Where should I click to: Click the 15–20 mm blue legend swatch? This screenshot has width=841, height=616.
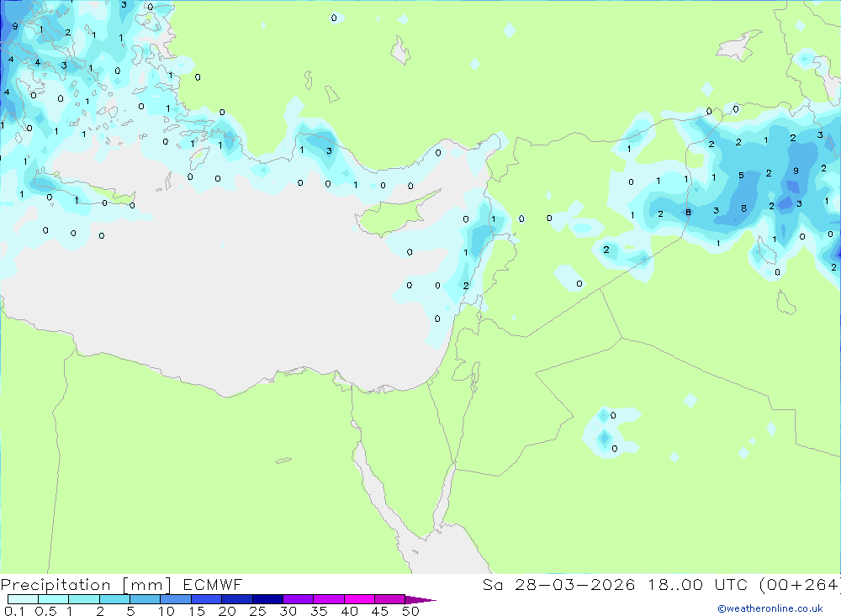207,599
